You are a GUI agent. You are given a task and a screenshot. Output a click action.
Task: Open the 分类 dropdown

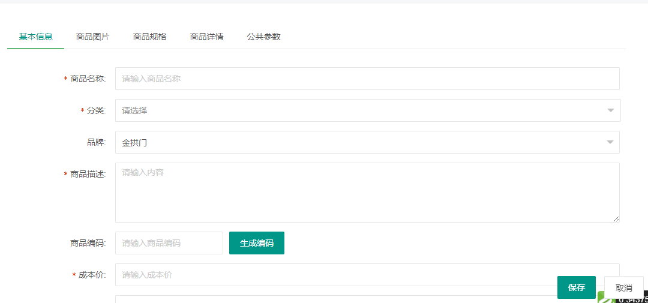tap(368, 110)
